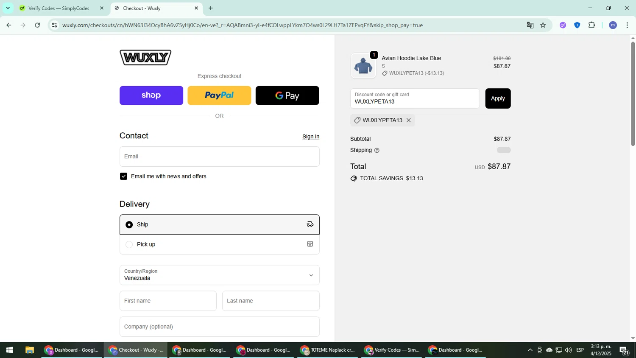Screen dimensions: 636x358
Task: Follow the Sign in link
Action: point(311,137)
